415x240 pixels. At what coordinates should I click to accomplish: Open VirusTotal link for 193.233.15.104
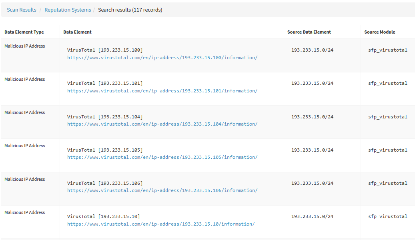point(162,124)
